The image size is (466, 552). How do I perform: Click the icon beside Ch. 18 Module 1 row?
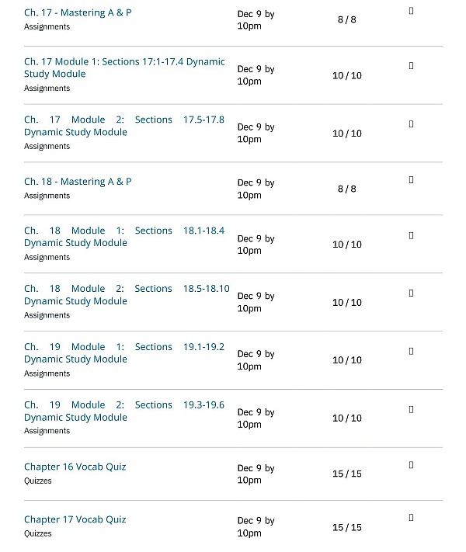tap(411, 235)
